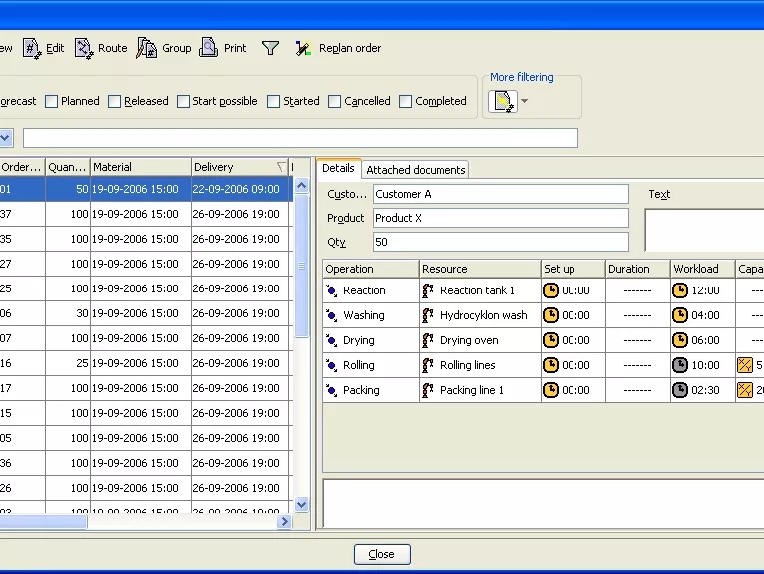Open the Group orders tool
The height and width of the screenshot is (574, 764).
click(x=164, y=48)
